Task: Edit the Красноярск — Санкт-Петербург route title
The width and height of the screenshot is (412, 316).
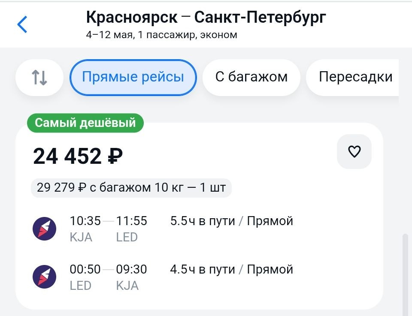Action: click(206, 17)
